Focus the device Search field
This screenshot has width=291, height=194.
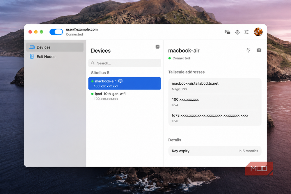pyautogui.click(x=125, y=63)
